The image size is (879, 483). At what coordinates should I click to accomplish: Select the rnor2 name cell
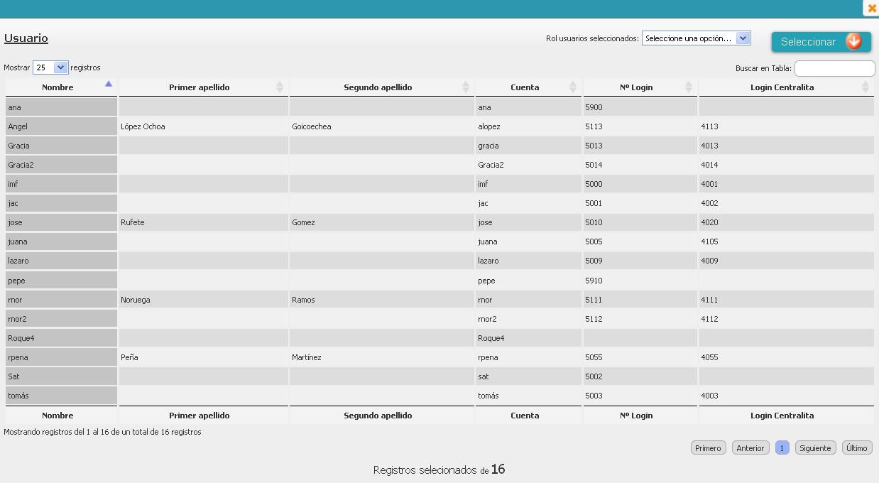(x=61, y=319)
